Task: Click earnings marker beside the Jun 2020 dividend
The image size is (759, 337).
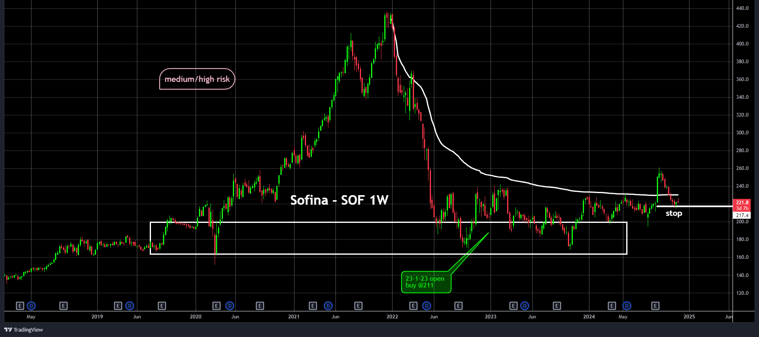Action: coord(217,306)
